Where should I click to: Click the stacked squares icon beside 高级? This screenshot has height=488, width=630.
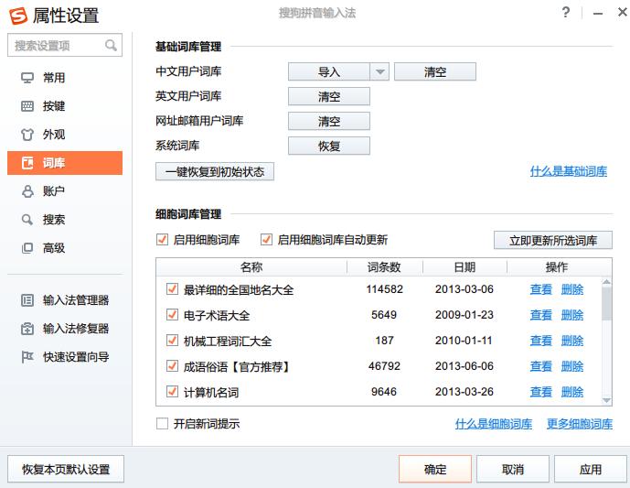pyautogui.click(x=27, y=248)
